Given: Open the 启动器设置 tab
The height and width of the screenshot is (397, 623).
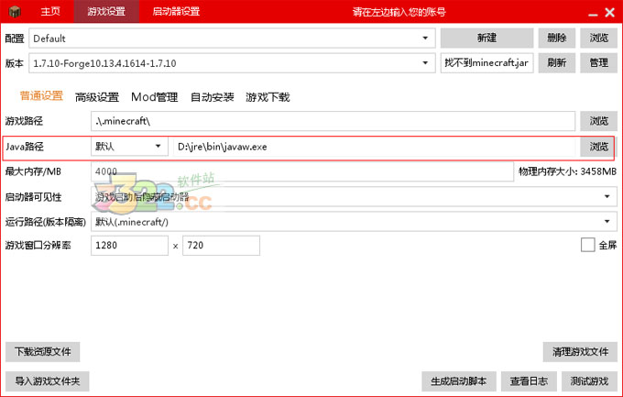Looking at the screenshot, I should [176, 11].
